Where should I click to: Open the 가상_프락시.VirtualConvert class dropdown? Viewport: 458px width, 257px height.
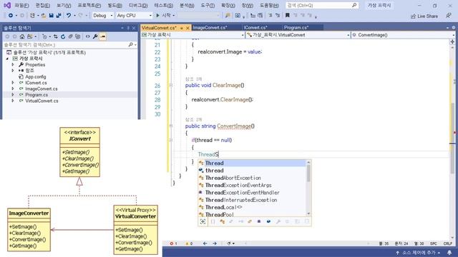click(x=298, y=35)
